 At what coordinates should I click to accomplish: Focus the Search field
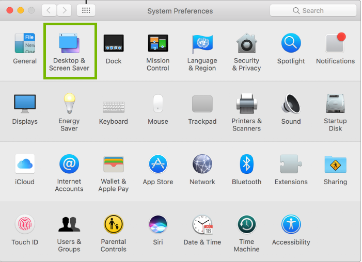tap(313, 10)
